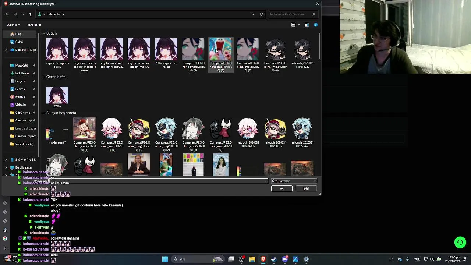Open the TUR language switcher

pyautogui.click(x=417, y=259)
